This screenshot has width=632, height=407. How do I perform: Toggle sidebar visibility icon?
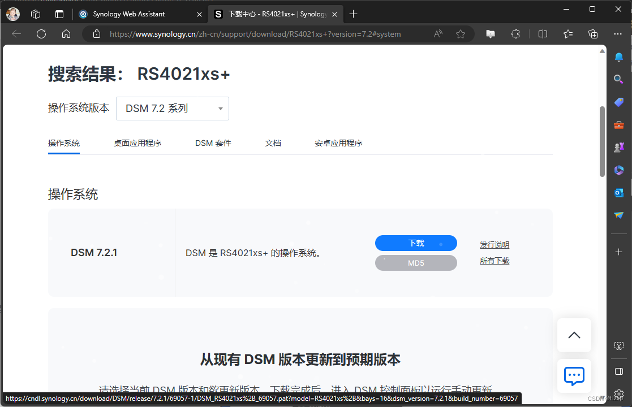click(618, 371)
